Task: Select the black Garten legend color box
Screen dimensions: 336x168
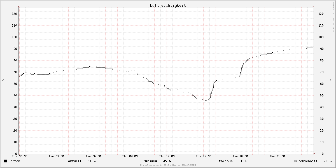Action: (5, 161)
